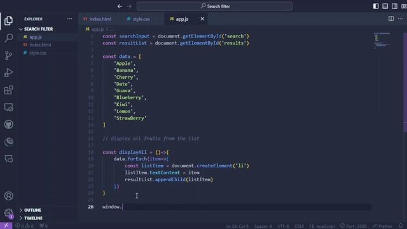Expand the OUTLINE section
This screenshot has height=229, width=407.
pos(32,210)
